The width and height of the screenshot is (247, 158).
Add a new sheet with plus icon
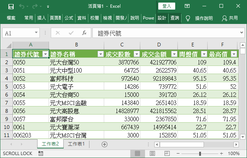(x=105, y=144)
